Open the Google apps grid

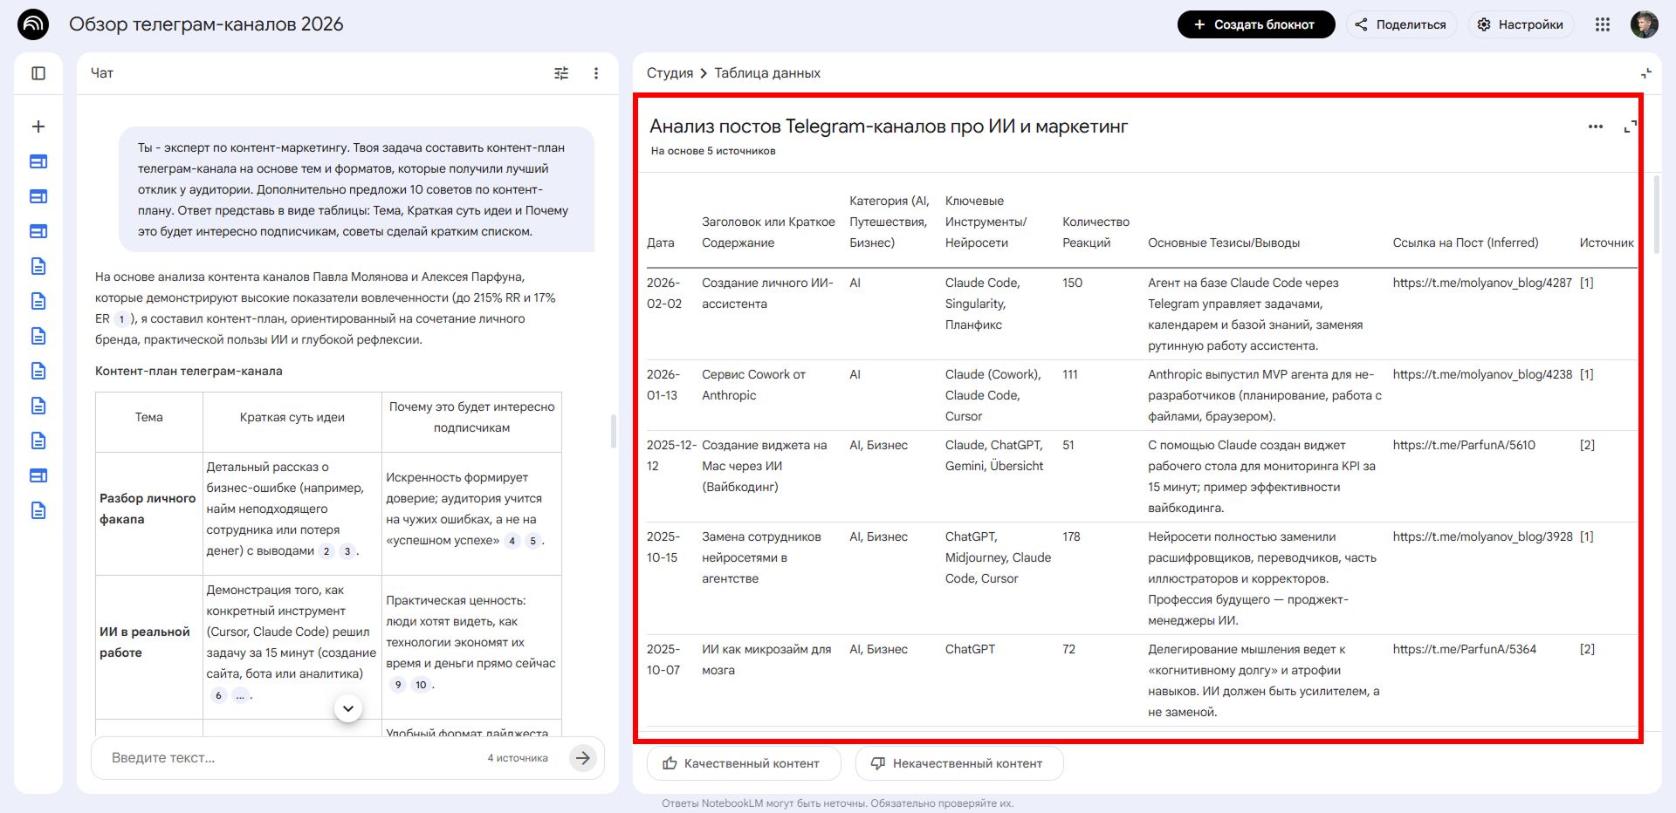click(1603, 24)
